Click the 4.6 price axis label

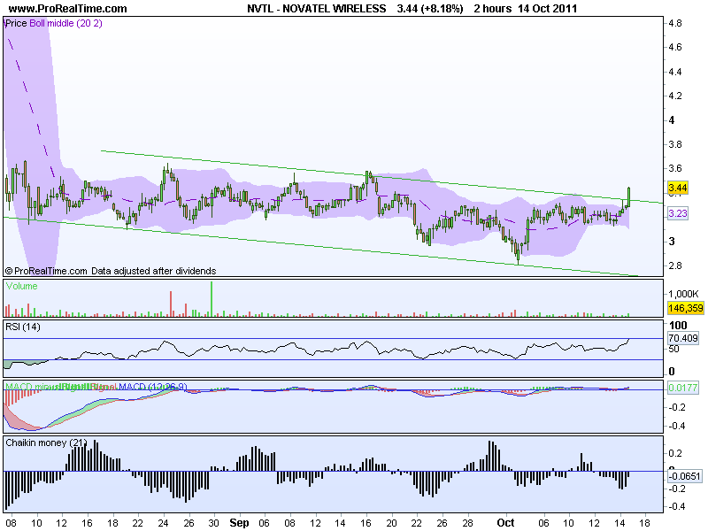coord(675,48)
